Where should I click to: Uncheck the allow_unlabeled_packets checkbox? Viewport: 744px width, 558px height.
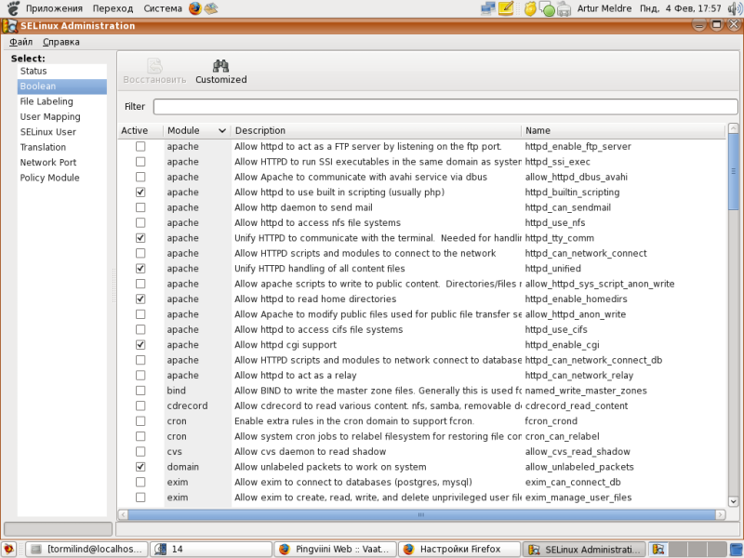pyautogui.click(x=140, y=467)
